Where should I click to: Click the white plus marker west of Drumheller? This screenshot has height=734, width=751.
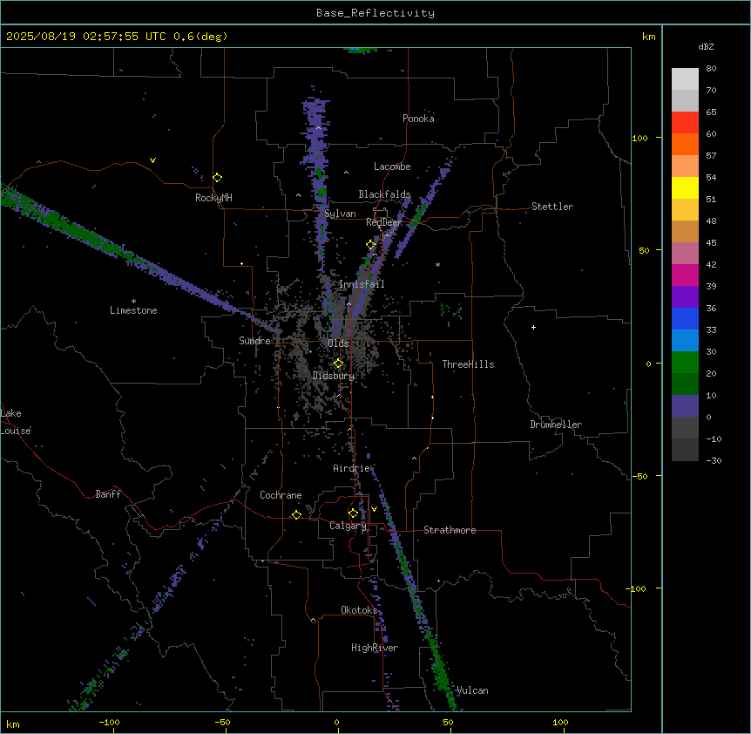(x=533, y=327)
